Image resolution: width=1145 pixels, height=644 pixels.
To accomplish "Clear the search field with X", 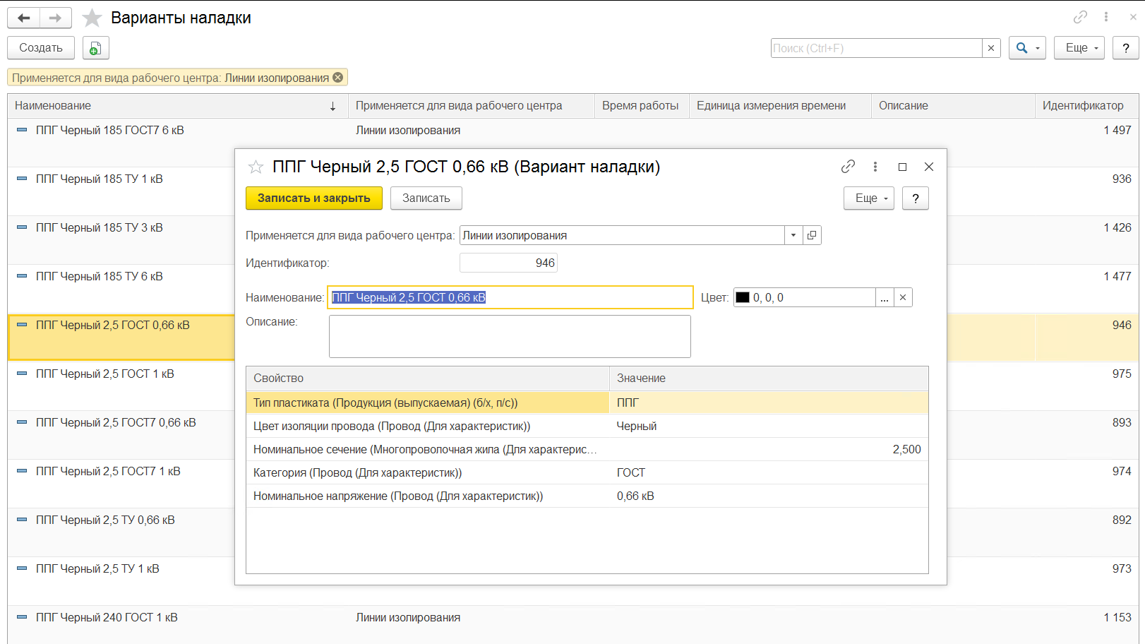I will coord(991,48).
